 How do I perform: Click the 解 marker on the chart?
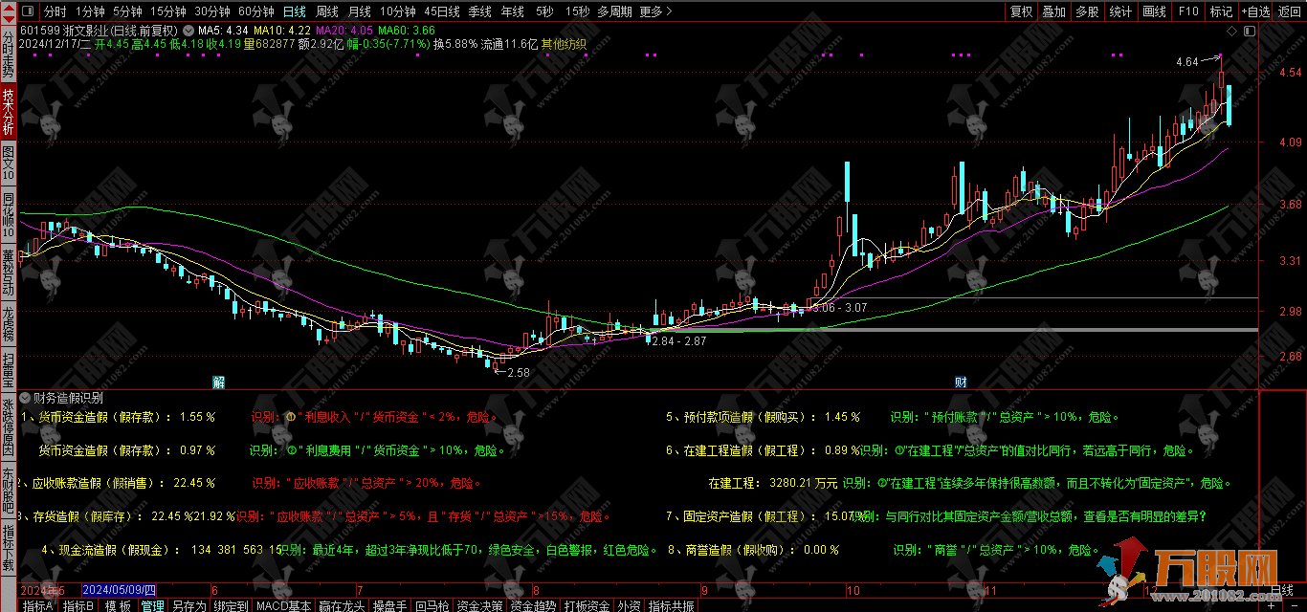pyautogui.click(x=219, y=382)
